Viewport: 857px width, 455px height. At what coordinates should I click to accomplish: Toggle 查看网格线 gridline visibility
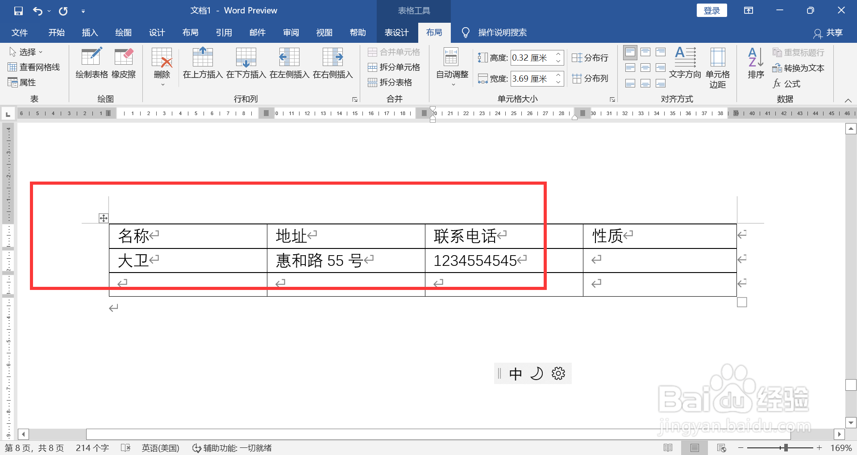point(34,67)
